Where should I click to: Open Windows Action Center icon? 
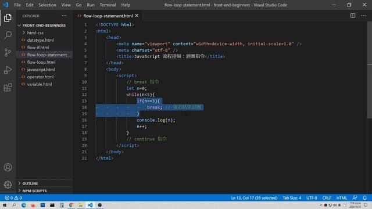366,205
